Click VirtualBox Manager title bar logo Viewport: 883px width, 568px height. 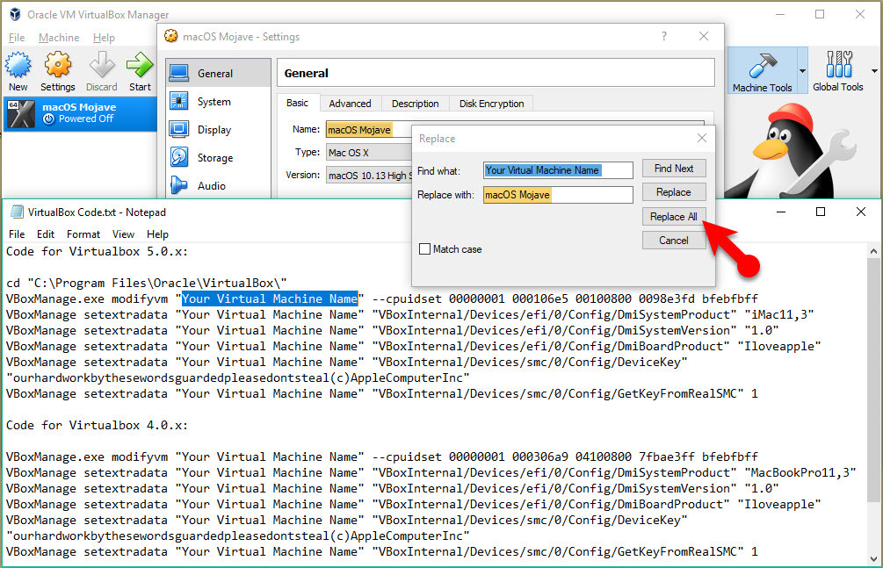(x=15, y=14)
